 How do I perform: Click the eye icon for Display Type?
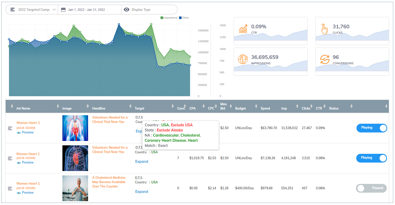126,10
